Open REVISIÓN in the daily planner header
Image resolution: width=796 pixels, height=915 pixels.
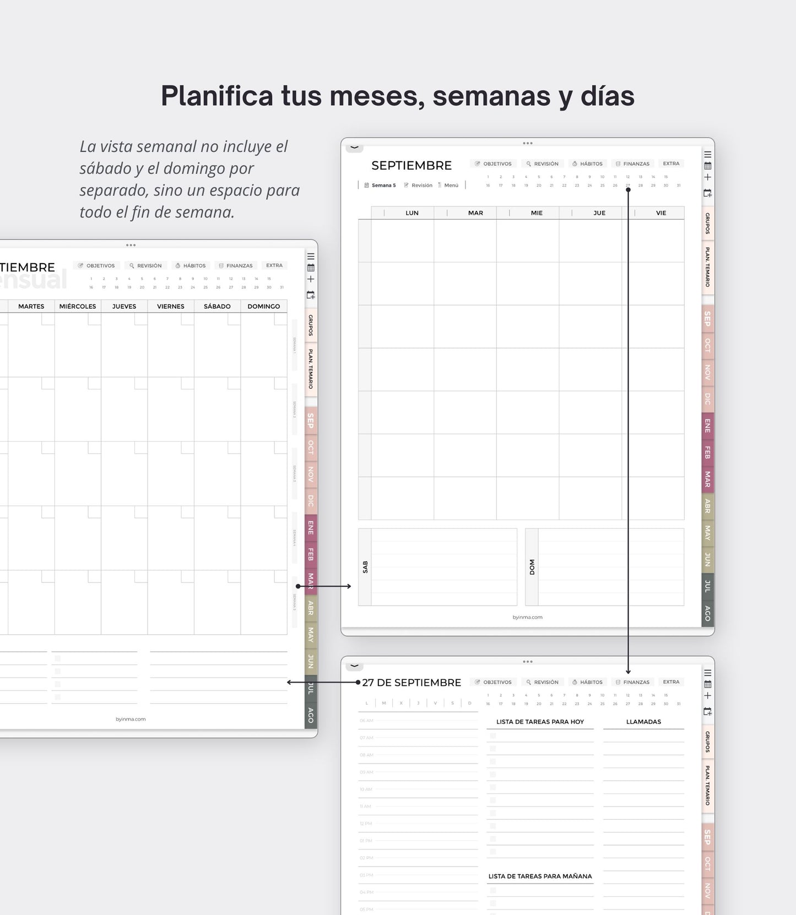click(x=542, y=683)
